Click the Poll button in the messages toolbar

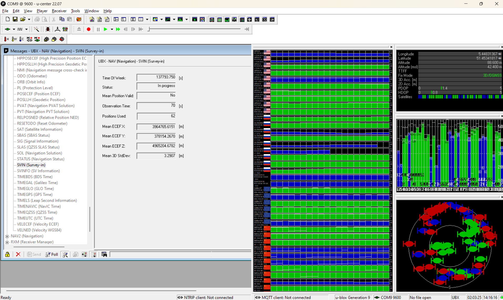(x=52, y=254)
